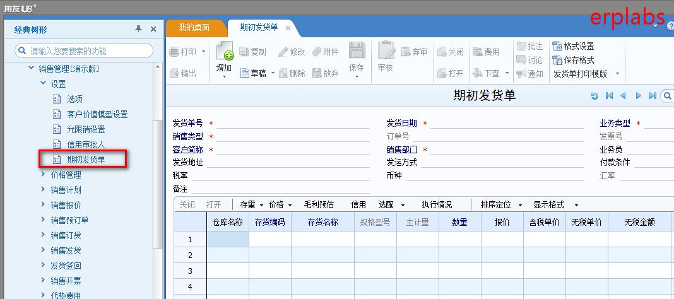
Task: Switch to the 我的桌面 tab
Action: (194, 28)
